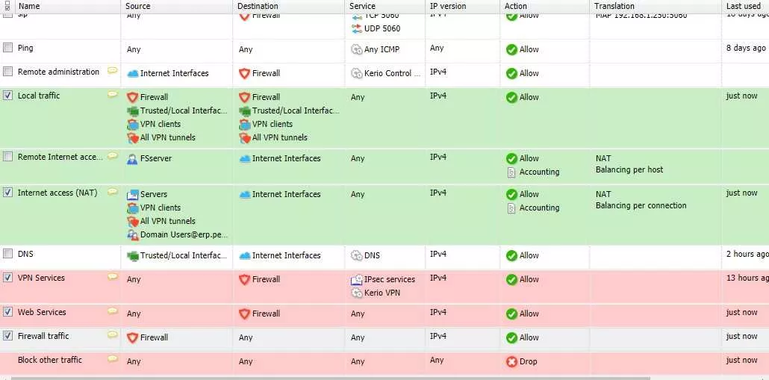Click the Firewall shield icon in VPN Services destination
Viewport: 769px width, 380px height.
click(244, 279)
